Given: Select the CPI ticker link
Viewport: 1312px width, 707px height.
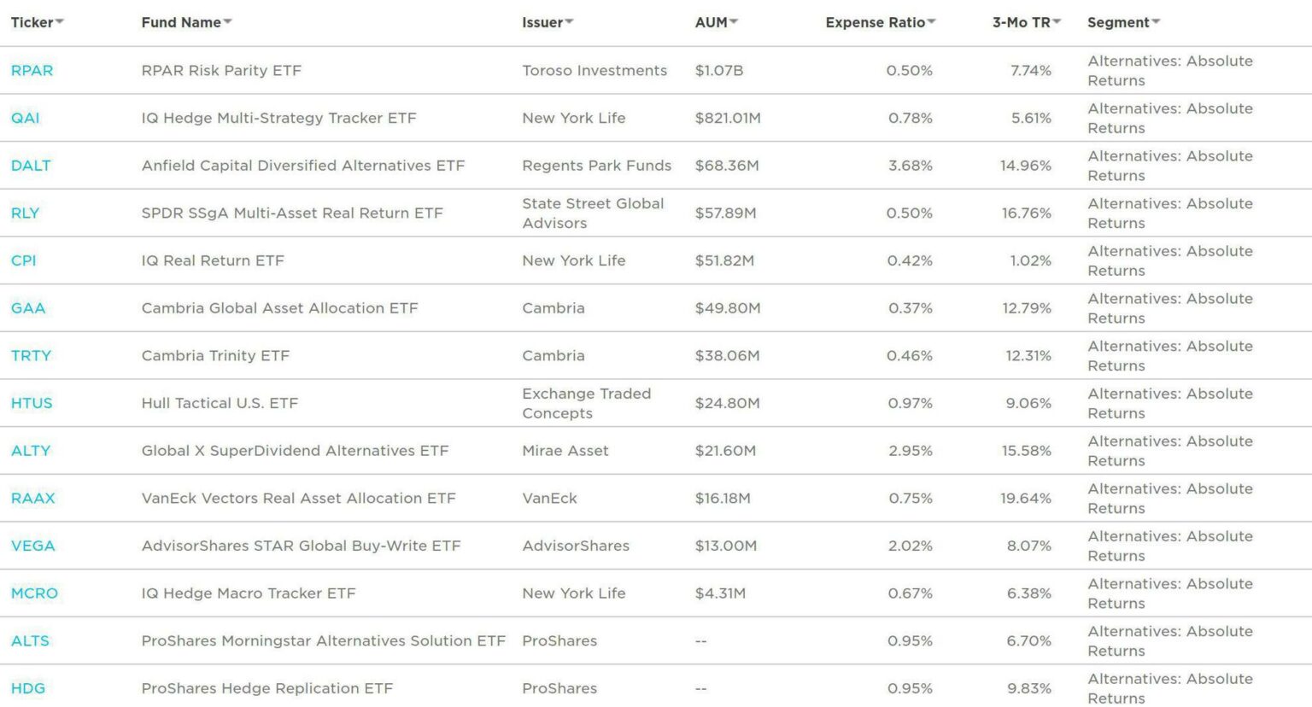Looking at the screenshot, I should point(23,260).
